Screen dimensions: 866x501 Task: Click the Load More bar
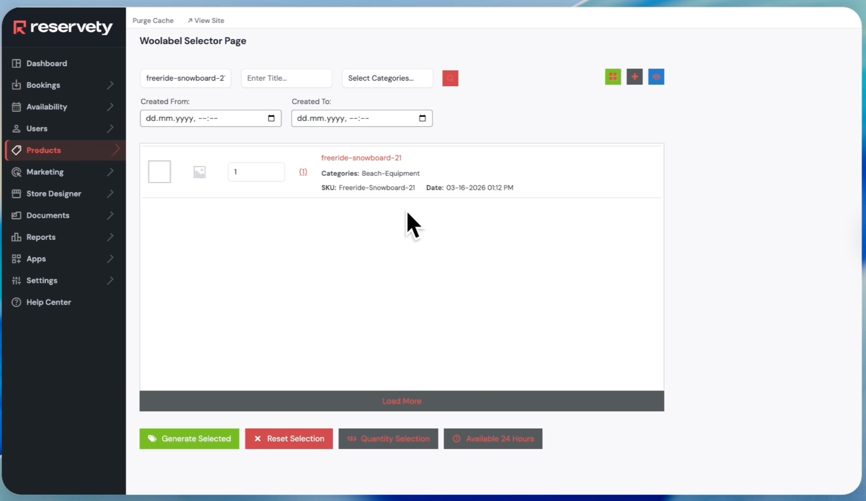pos(401,401)
